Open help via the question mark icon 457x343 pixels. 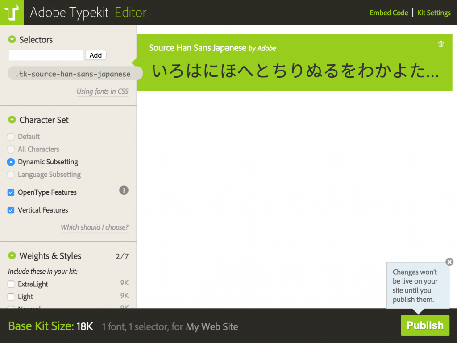coord(124,190)
